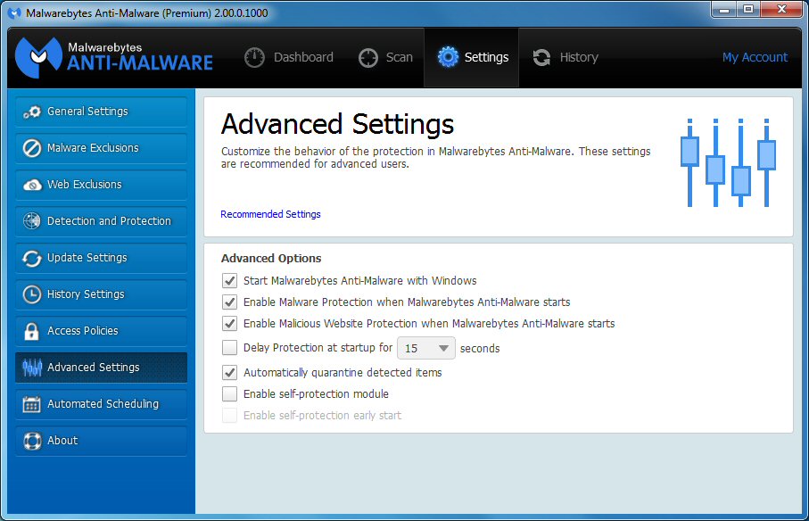Click the Dashboard gauge icon
This screenshot has height=521, width=809.
click(x=254, y=57)
